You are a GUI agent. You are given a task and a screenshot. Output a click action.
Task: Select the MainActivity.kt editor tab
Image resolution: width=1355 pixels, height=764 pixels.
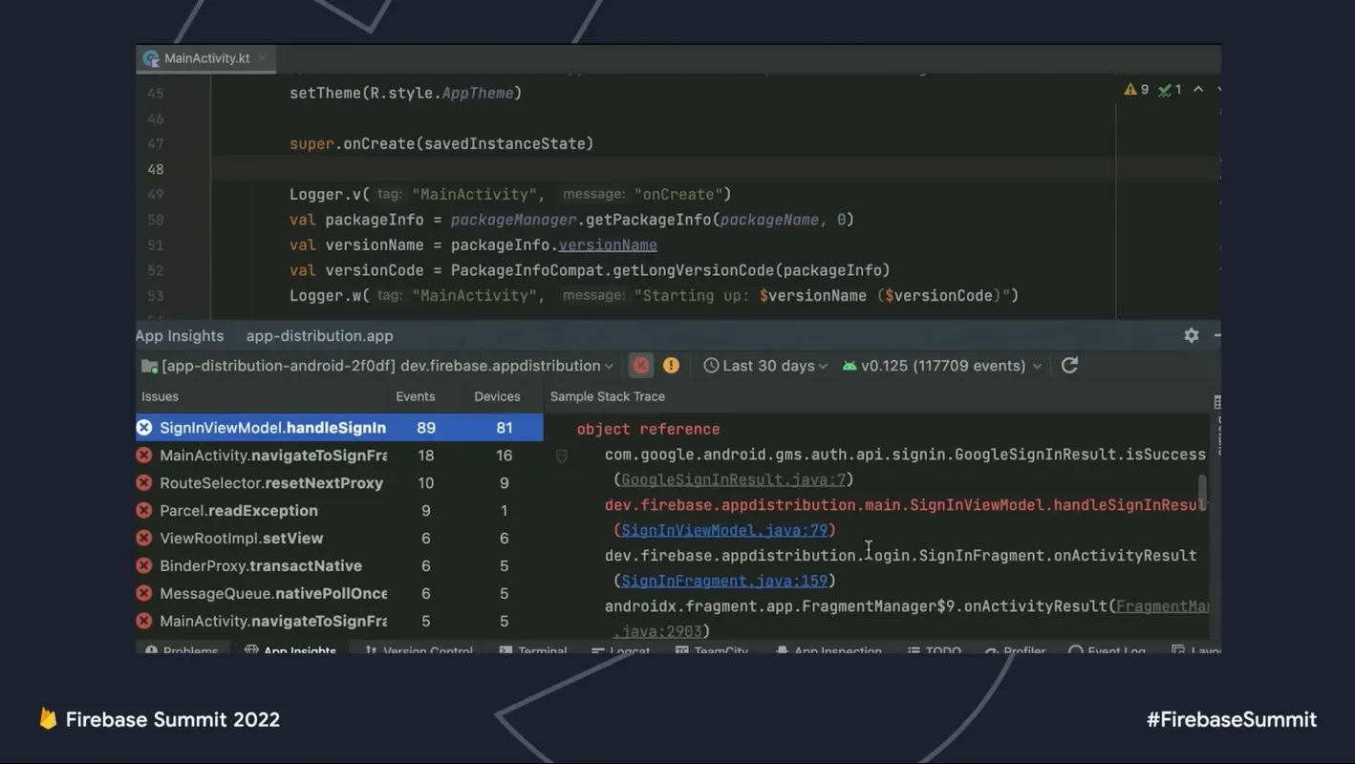point(205,58)
